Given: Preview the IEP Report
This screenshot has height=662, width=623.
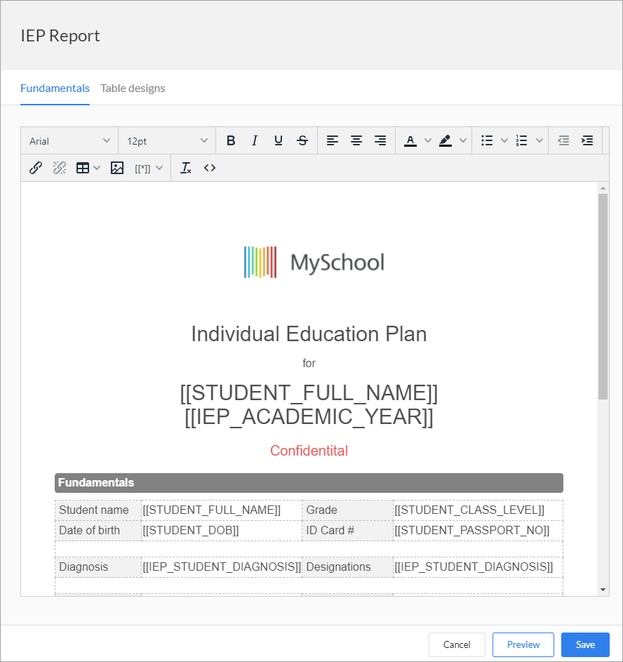Looking at the screenshot, I should (x=523, y=644).
